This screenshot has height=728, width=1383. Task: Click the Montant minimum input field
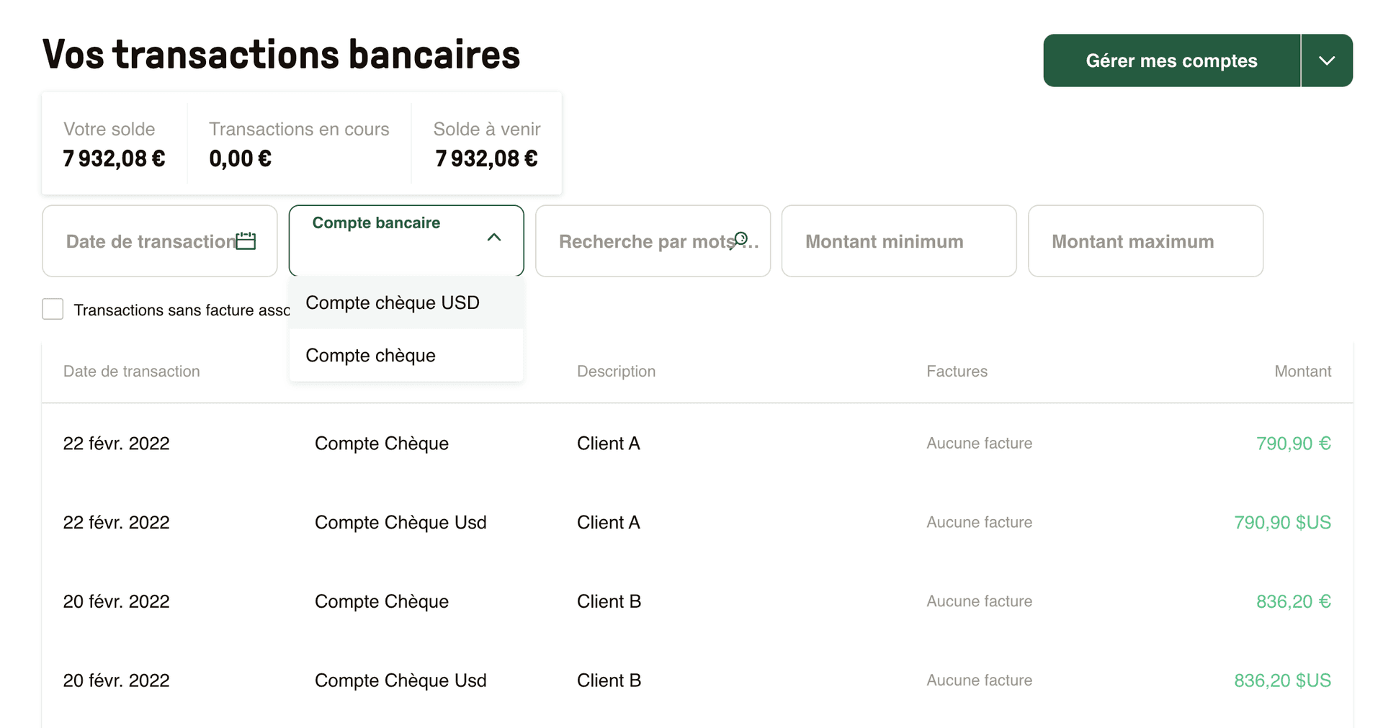click(x=898, y=241)
